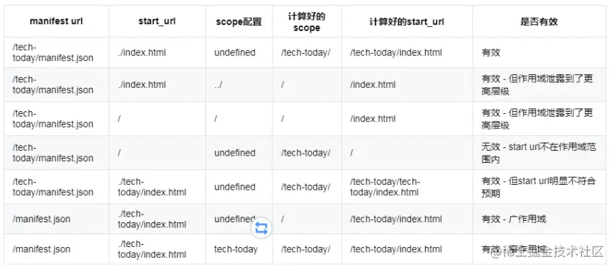Click first row computed "/tech-today/index.html" cell

pyautogui.click(x=407, y=52)
